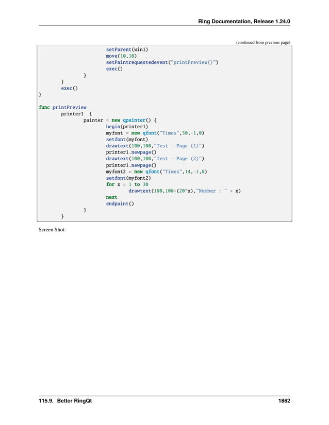Select the line myfont = new qfont("Times",50,-1,0)

pos(155,133)
